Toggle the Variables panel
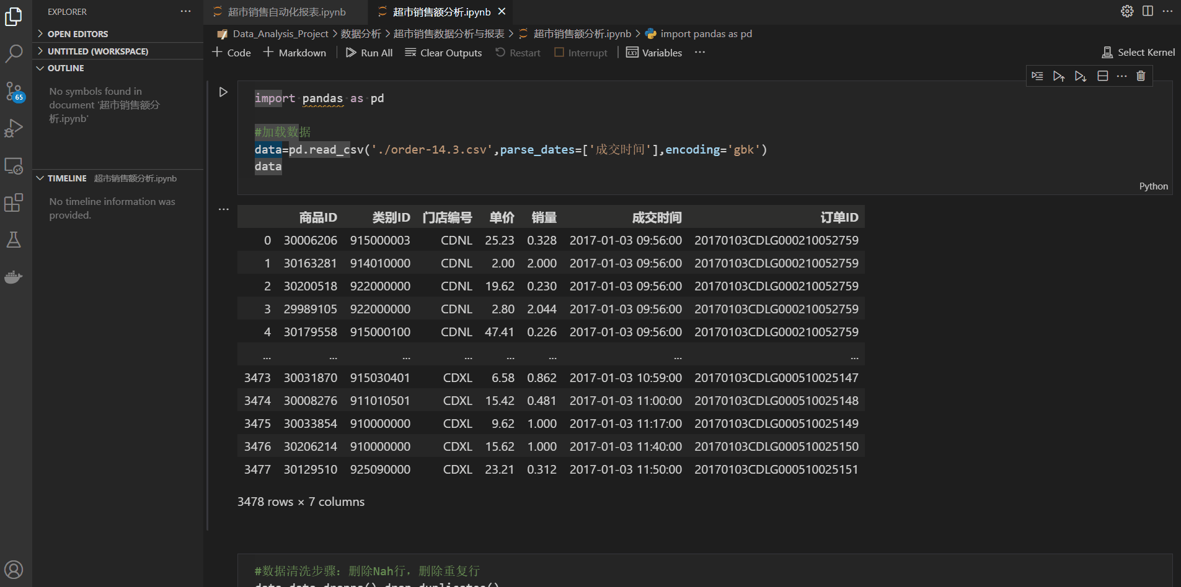The height and width of the screenshot is (587, 1181). pyautogui.click(x=654, y=53)
